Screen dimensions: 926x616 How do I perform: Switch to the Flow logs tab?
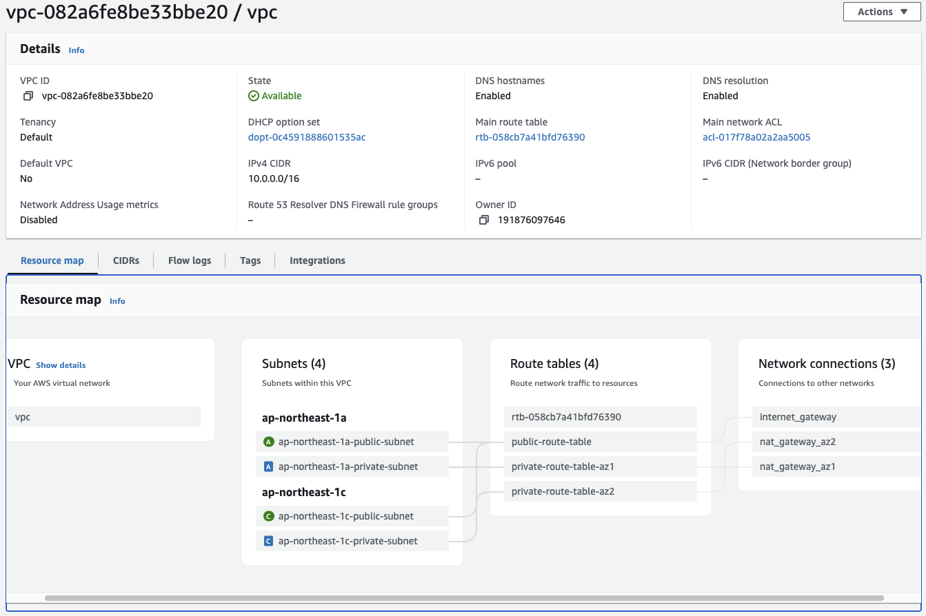click(x=190, y=260)
